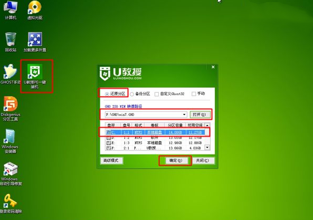The image size is (313, 220).
Task: Select the E: partition row
Action: click(155, 143)
